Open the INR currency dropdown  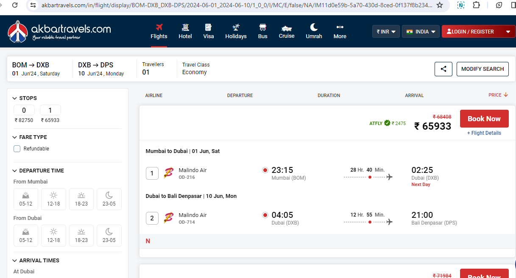[386, 32]
